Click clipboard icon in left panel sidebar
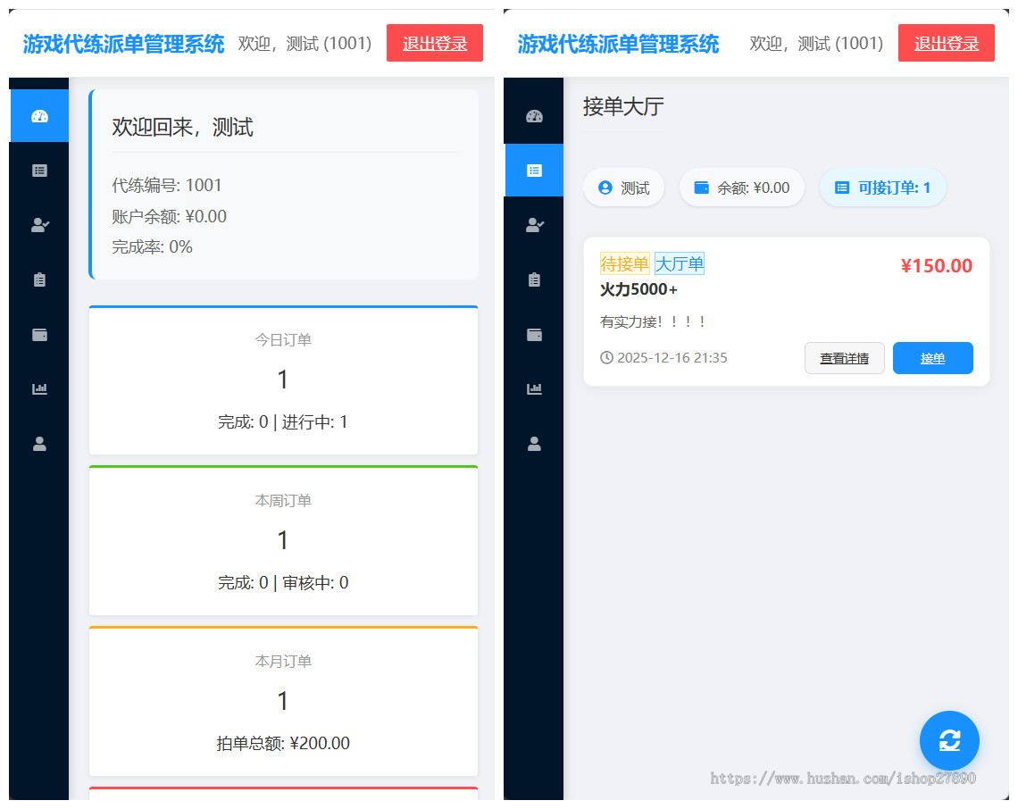The image size is (1018, 809). (39, 279)
